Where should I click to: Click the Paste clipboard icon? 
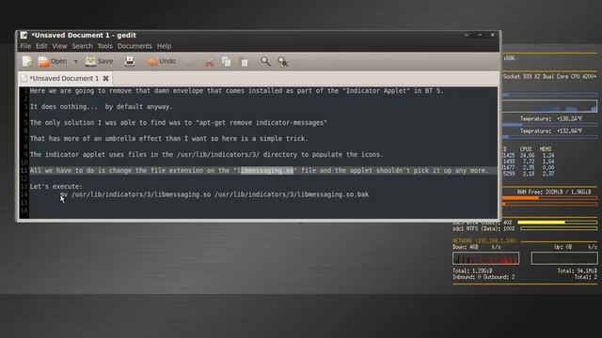(245, 62)
